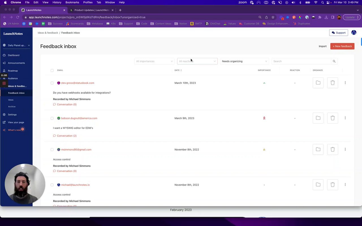
Task: Open the Needs organizing filter dropdown
Action: tap(244, 61)
